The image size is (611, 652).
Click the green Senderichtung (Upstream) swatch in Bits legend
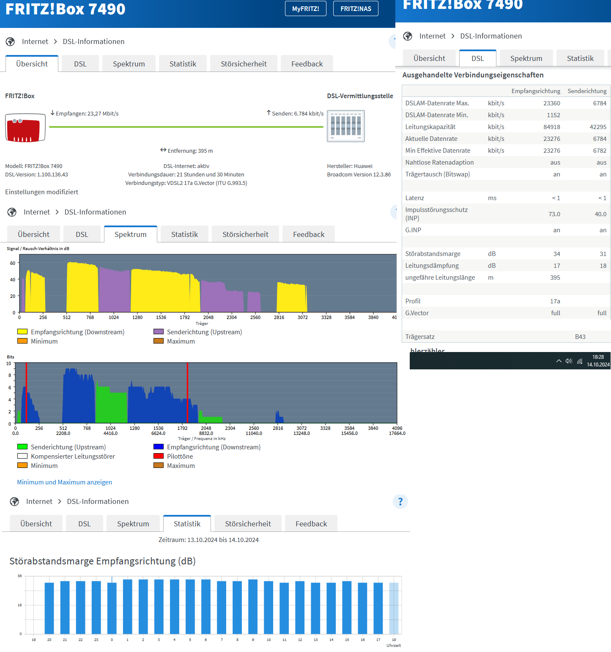coord(22,447)
